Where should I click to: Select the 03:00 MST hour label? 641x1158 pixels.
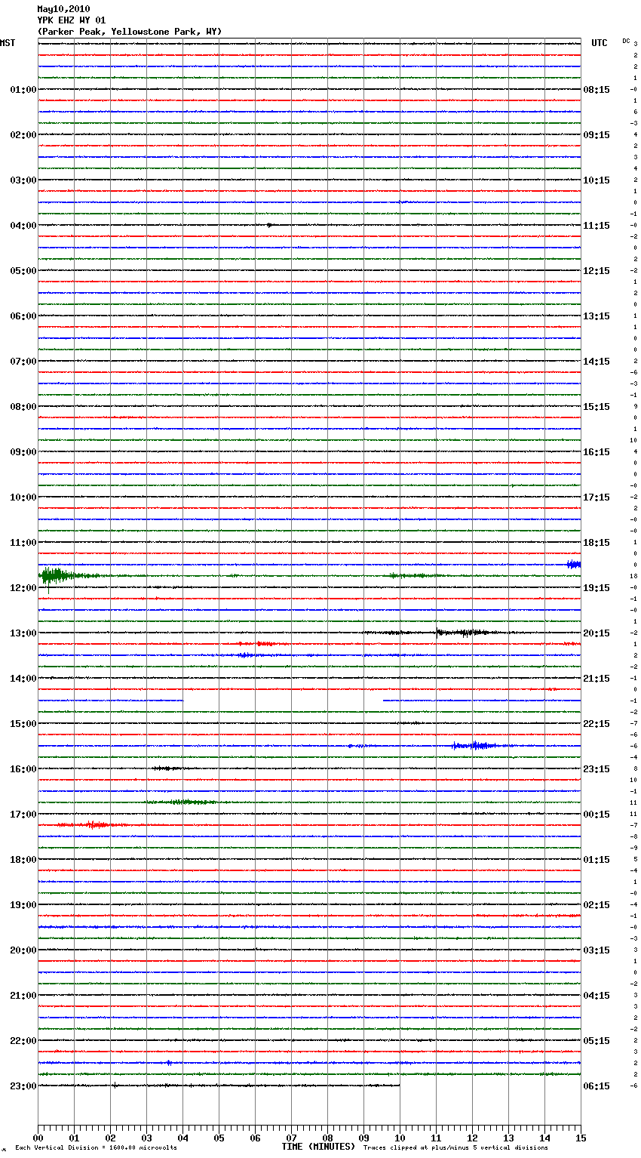[x=23, y=180]
